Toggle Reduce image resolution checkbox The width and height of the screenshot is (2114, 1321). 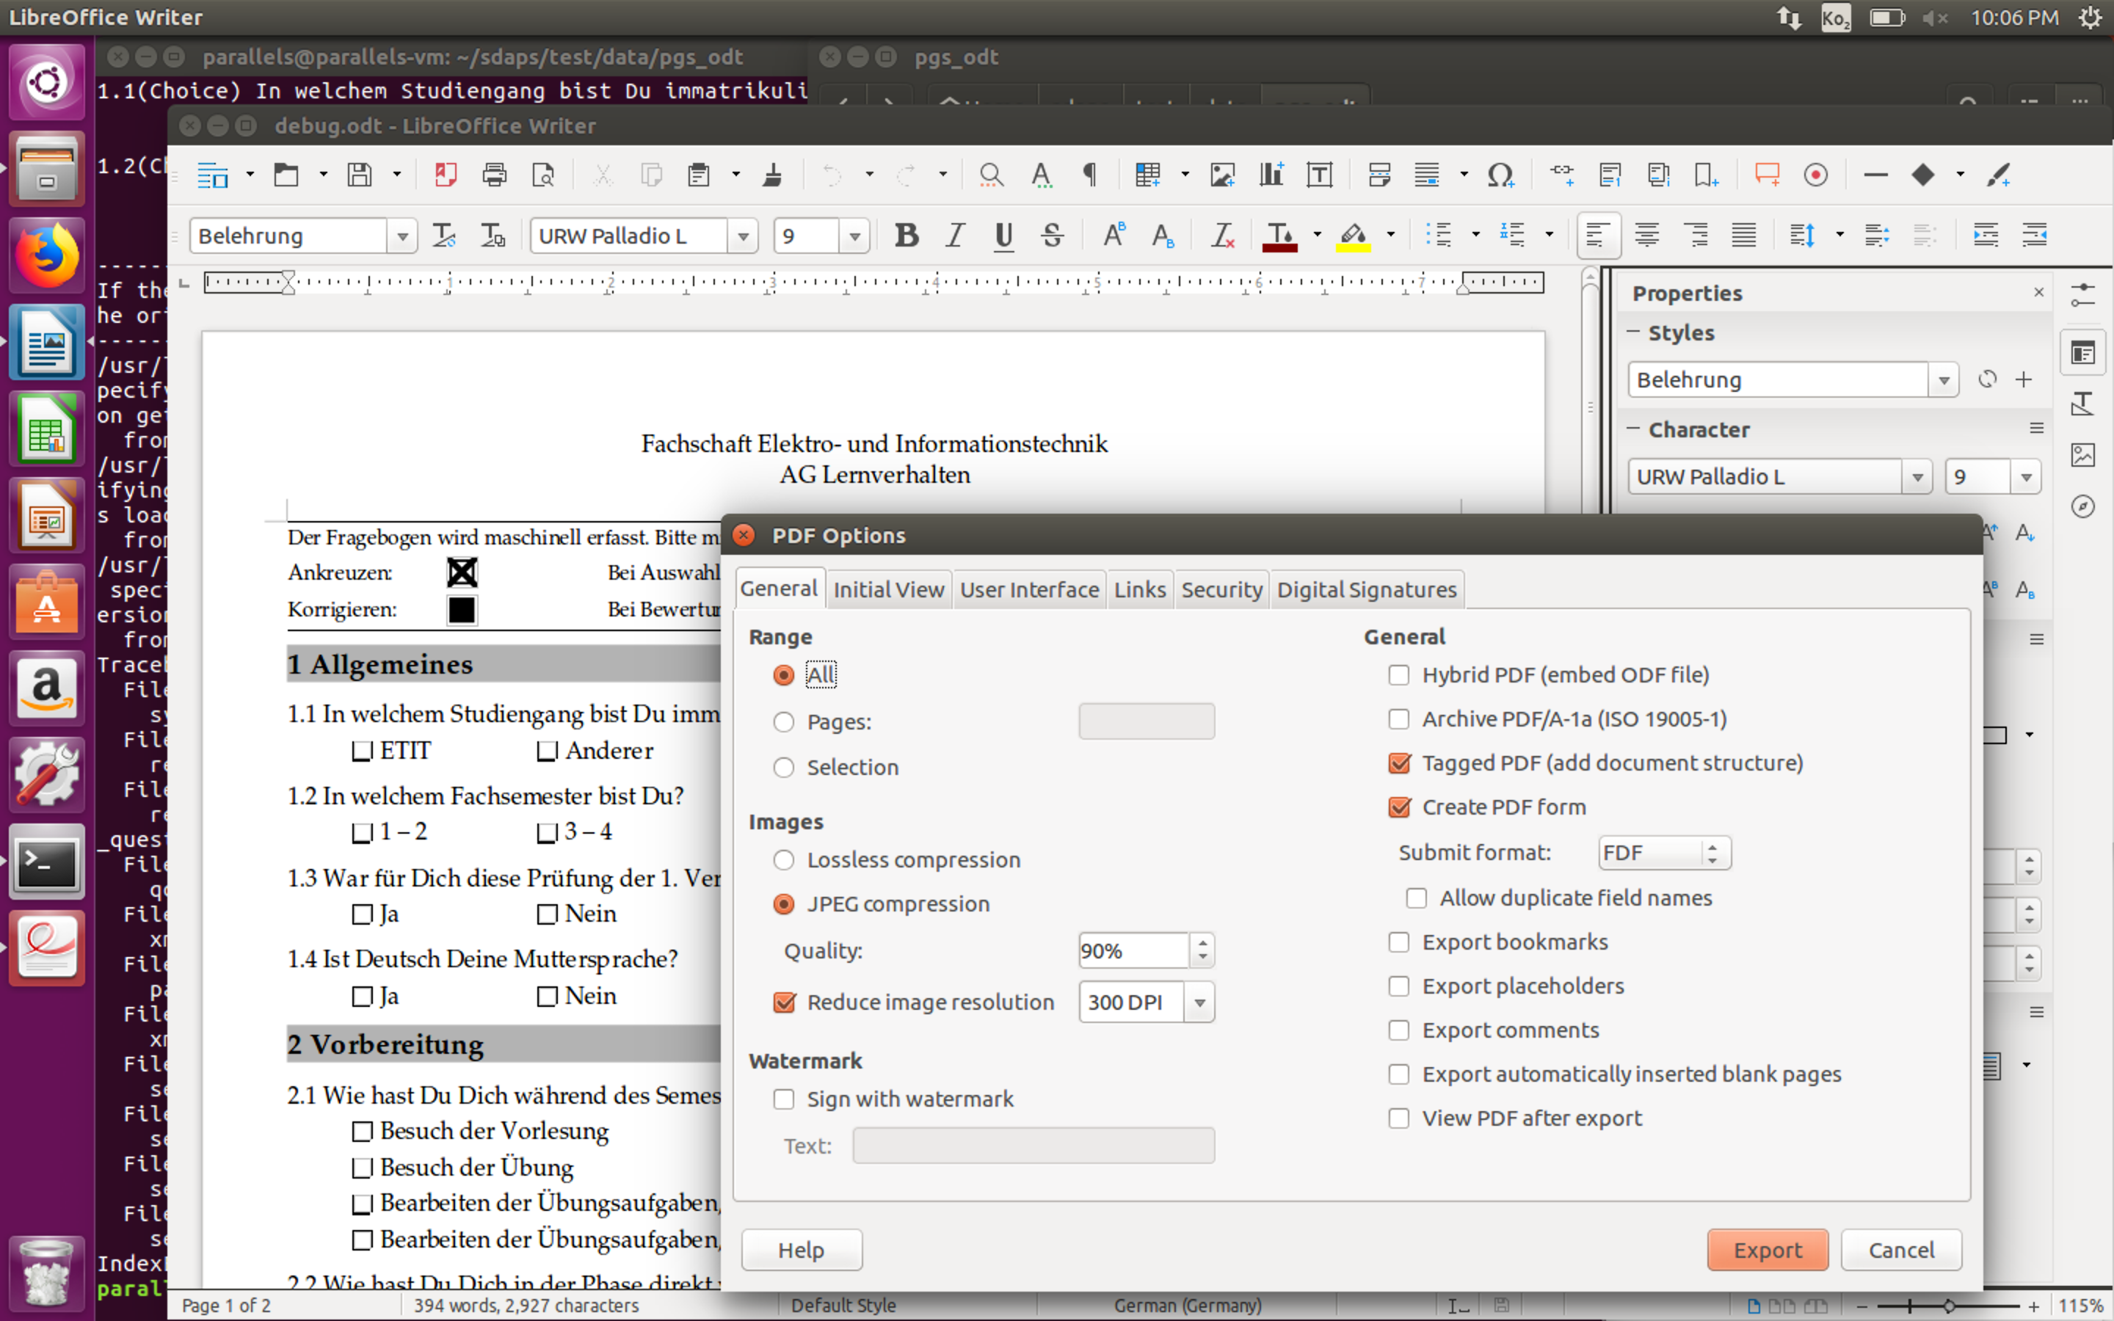click(x=784, y=1002)
